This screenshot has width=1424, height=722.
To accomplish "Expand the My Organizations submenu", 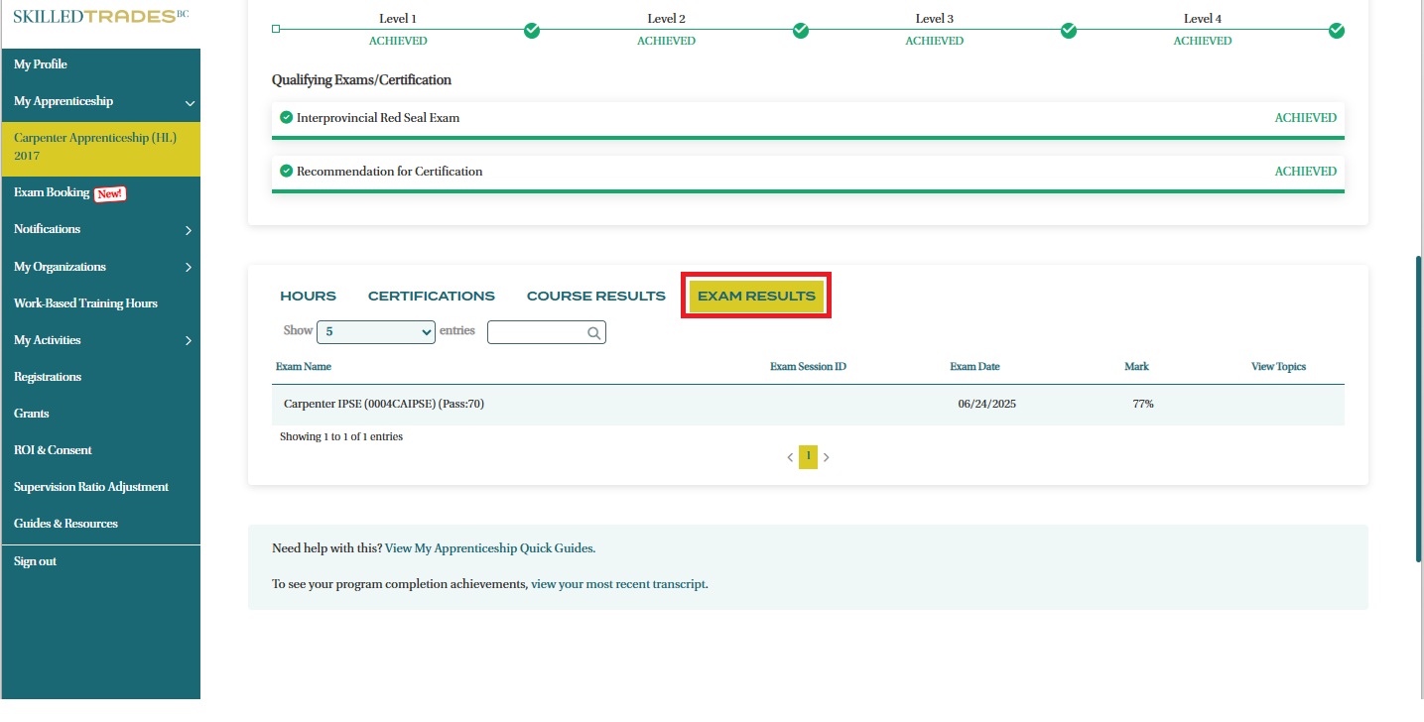I will pyautogui.click(x=189, y=267).
